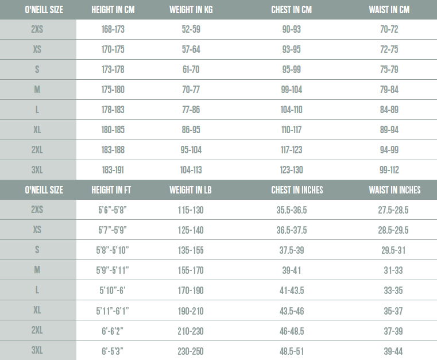437x360 pixels.
Task: Select chest value 93-95
Action: pos(291,49)
